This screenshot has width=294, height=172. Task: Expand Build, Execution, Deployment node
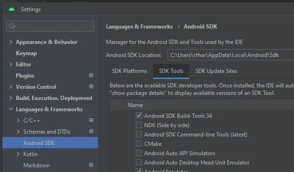[11, 98]
